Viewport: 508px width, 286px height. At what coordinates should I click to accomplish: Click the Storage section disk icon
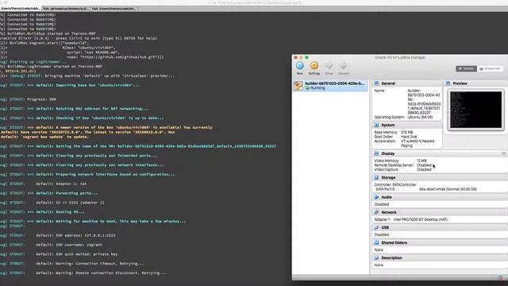click(376, 178)
